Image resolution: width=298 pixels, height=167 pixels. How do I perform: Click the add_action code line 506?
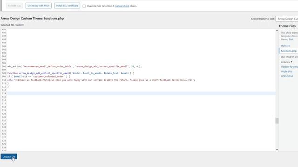coord(74,66)
